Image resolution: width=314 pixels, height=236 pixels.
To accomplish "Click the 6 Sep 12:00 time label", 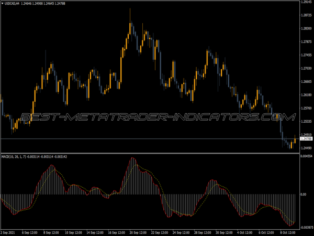I will (29, 232).
